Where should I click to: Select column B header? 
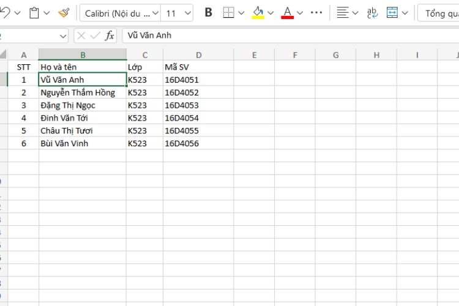click(x=83, y=54)
